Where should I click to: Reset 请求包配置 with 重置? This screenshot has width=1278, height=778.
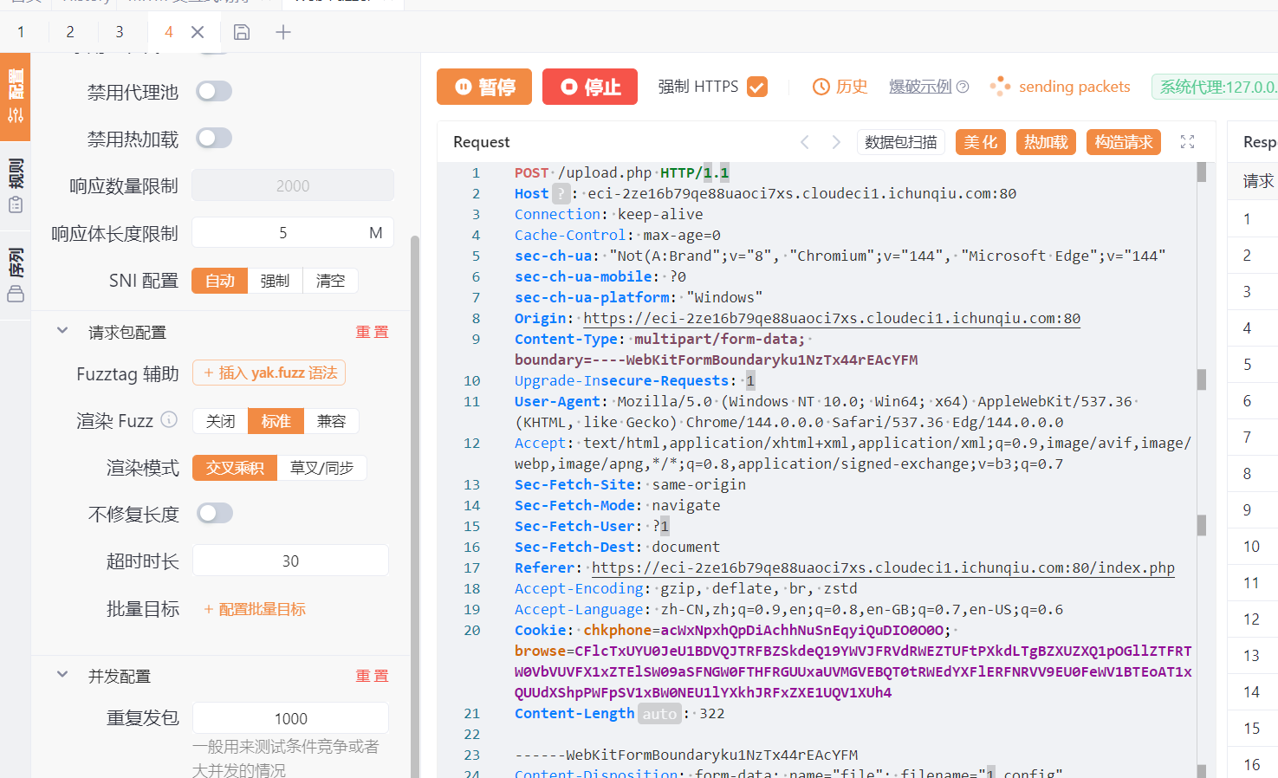point(373,332)
